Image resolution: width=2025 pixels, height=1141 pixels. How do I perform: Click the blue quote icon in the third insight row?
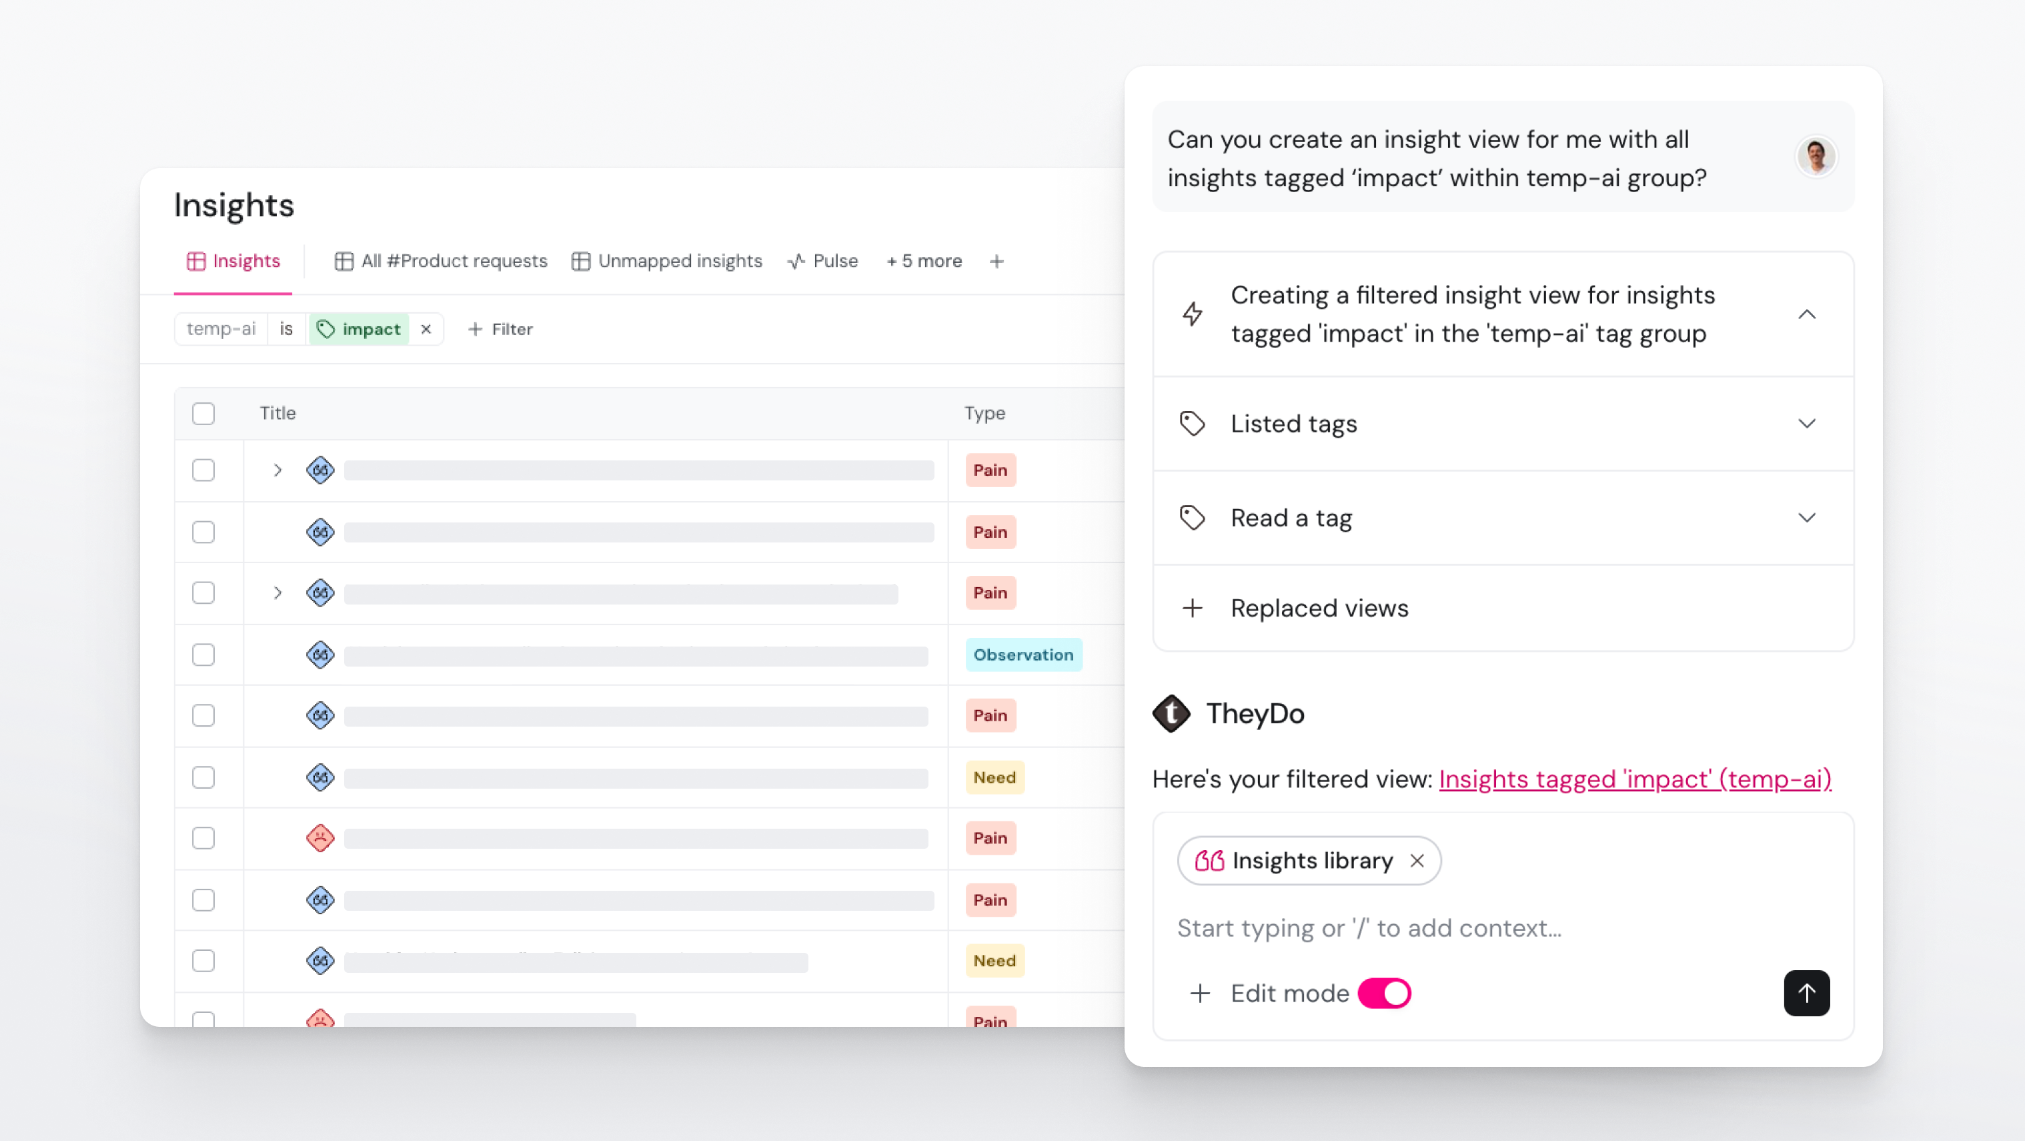click(320, 593)
